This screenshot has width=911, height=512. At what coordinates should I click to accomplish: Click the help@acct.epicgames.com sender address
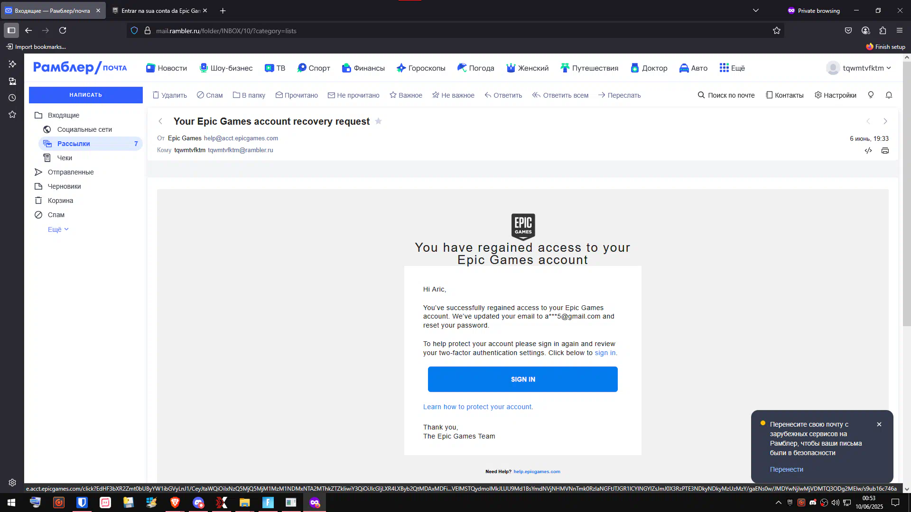241,138
